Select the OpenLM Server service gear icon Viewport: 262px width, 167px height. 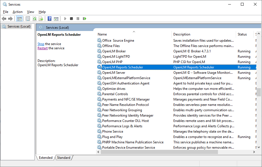click(x=99, y=72)
